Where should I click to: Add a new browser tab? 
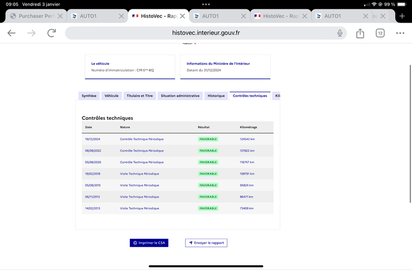point(402,16)
